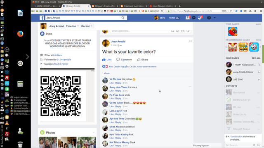
Task: Open the Study English page link
Action: click(x=61, y=64)
